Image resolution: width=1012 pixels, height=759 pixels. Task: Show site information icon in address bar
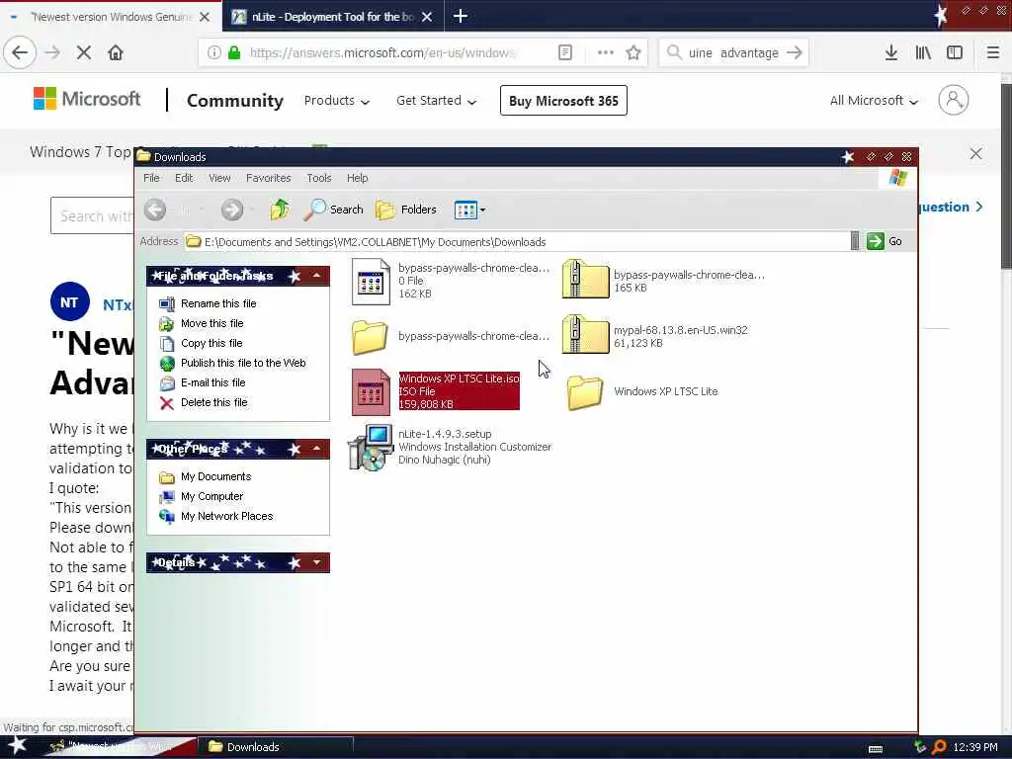pos(214,53)
